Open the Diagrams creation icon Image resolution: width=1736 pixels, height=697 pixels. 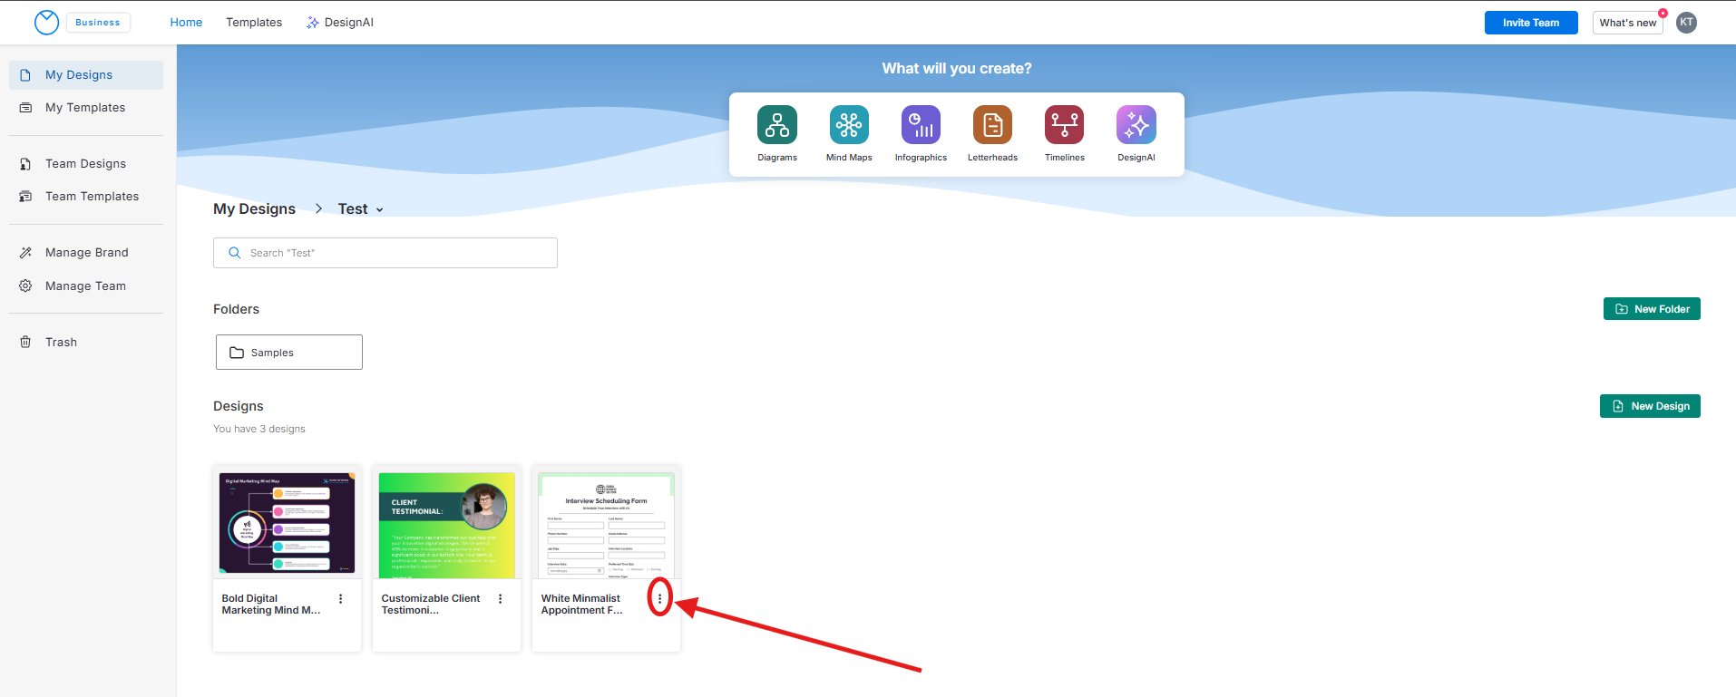click(x=776, y=125)
